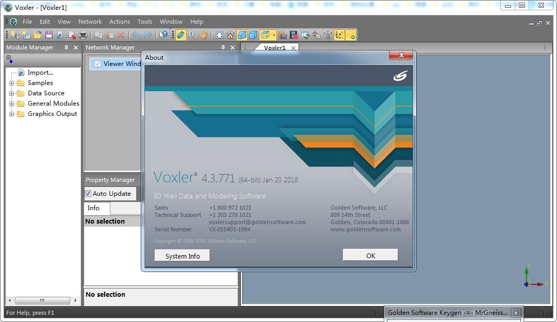Open the Tools menu
The image size is (557, 322).
tap(145, 22)
